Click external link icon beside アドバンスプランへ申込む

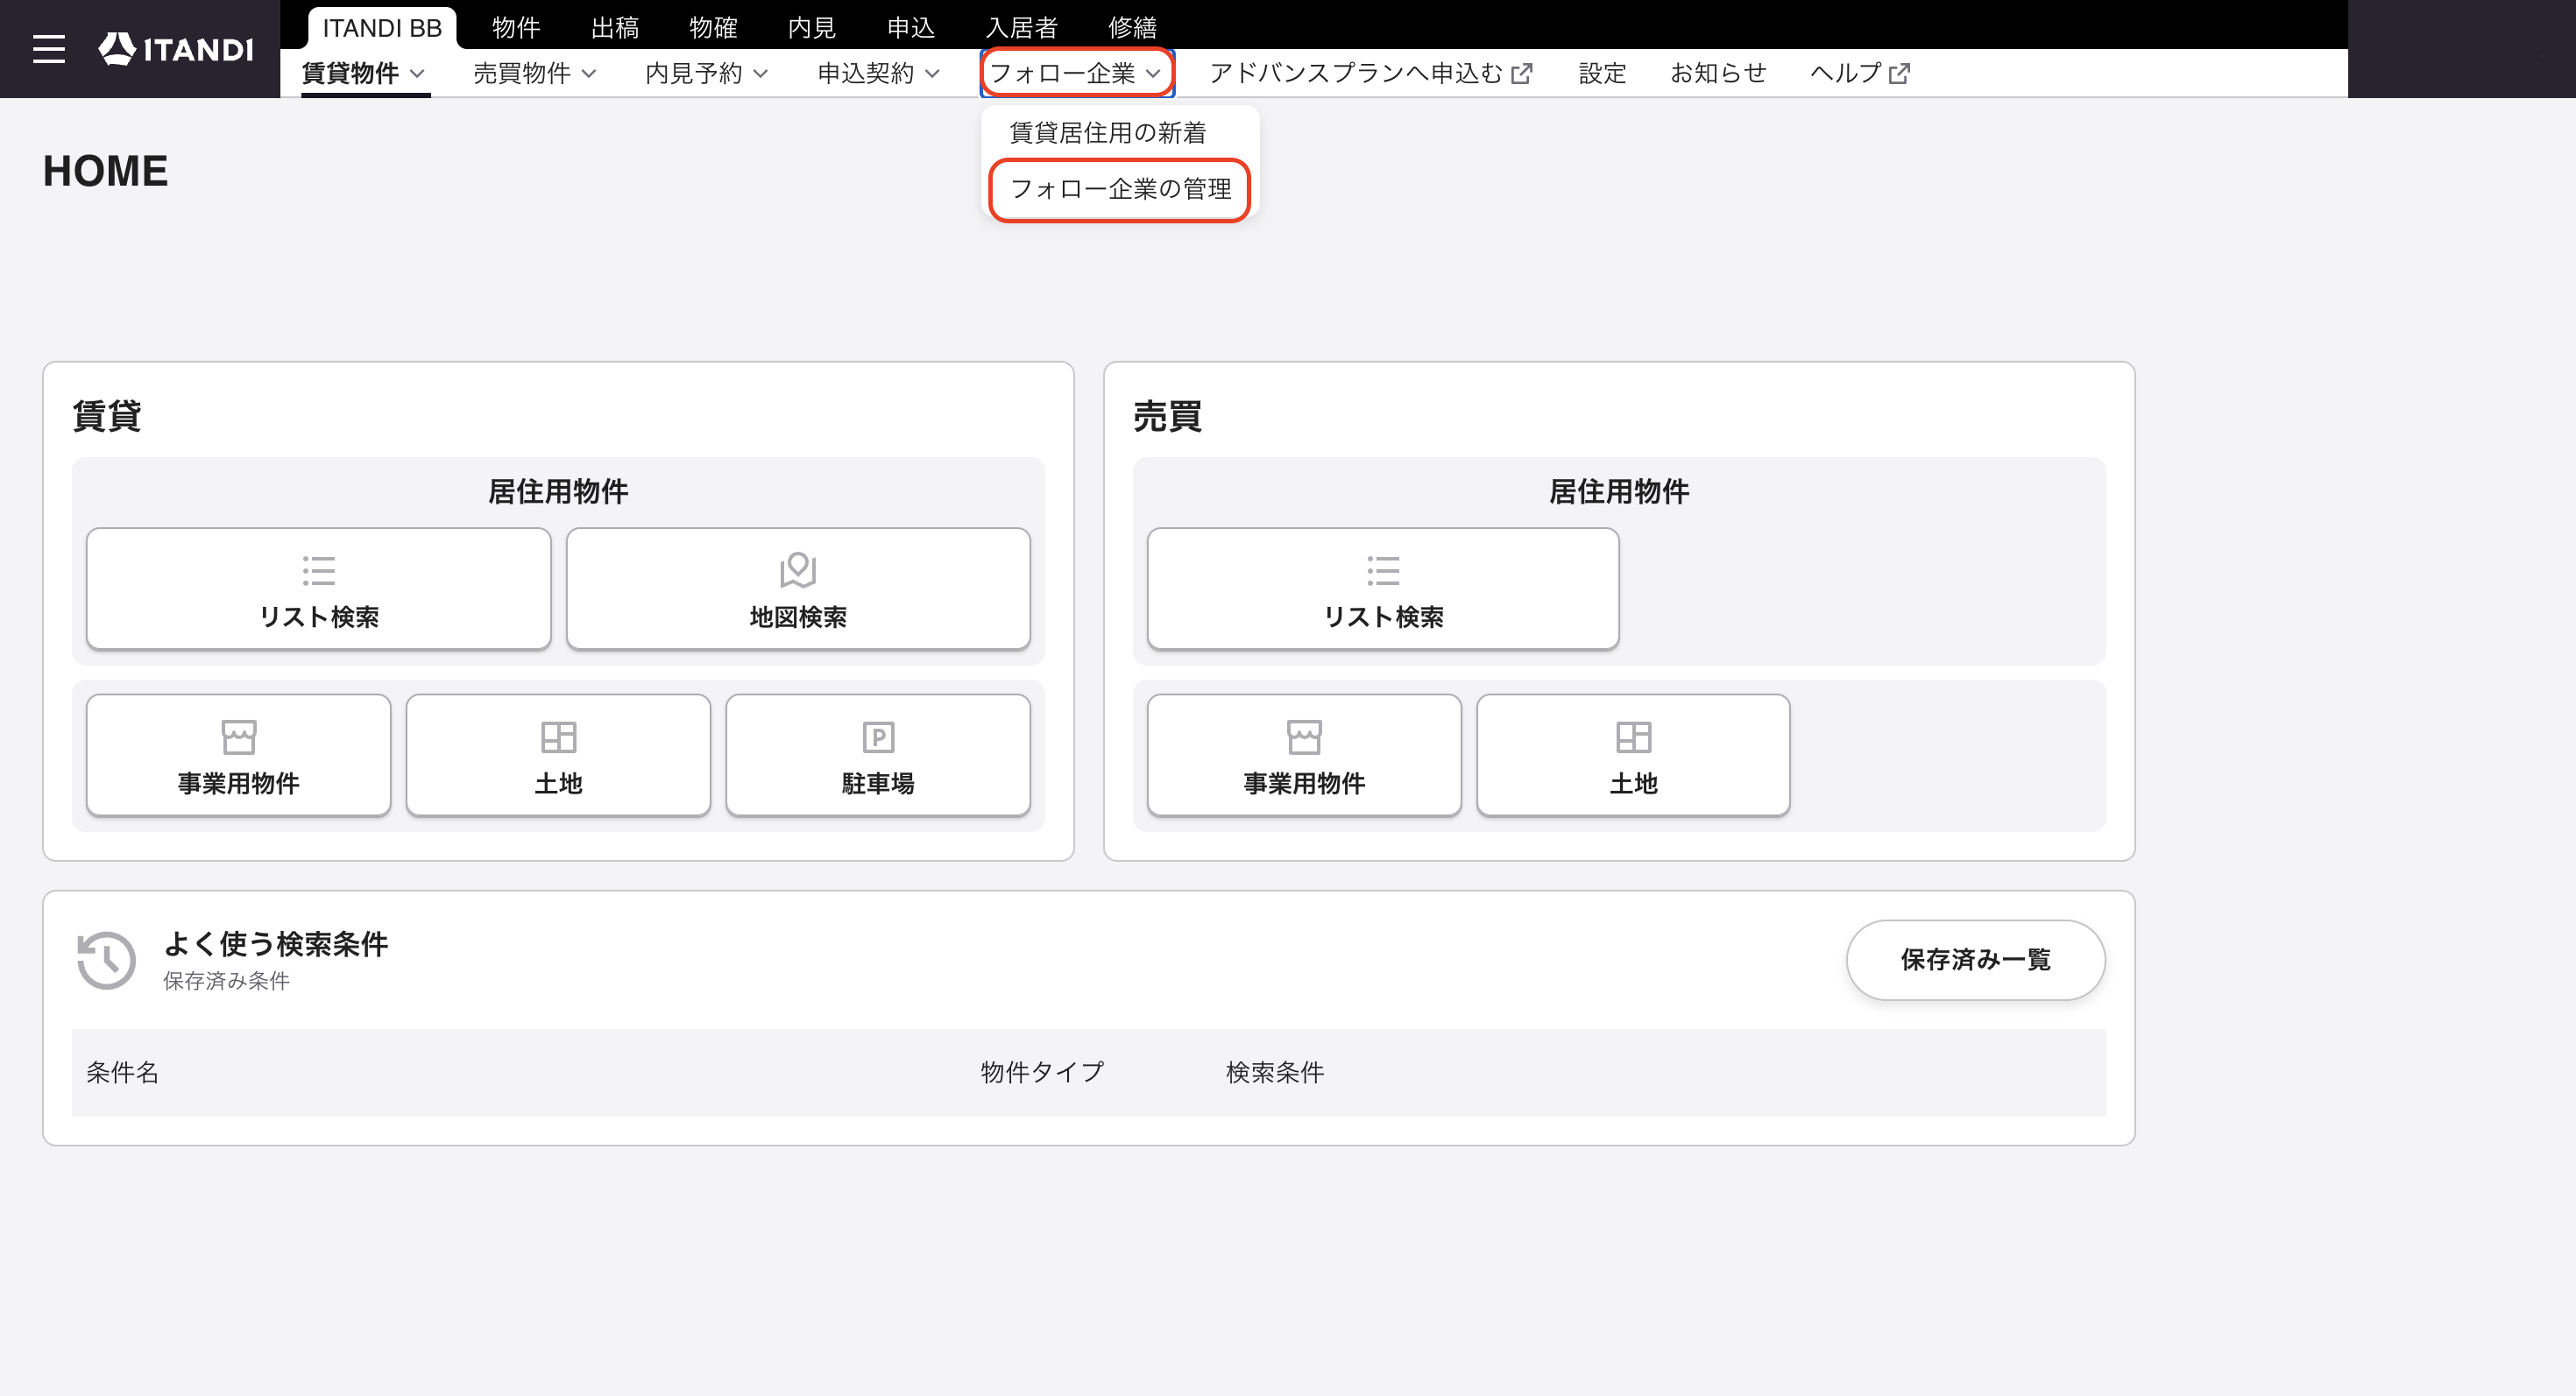[1521, 74]
